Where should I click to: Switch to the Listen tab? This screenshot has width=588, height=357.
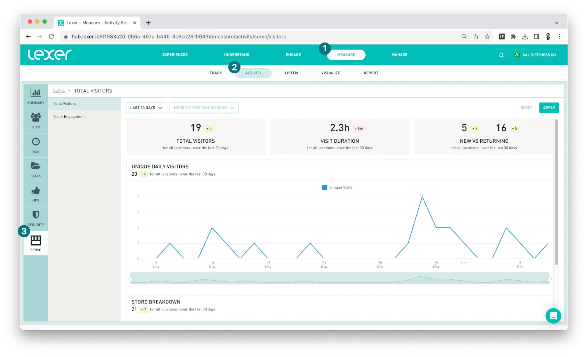(291, 73)
